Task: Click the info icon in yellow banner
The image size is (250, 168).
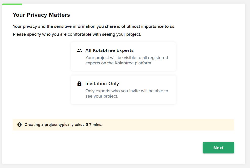Action: point(20,125)
